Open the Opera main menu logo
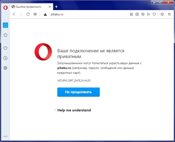 tap(5, 7)
